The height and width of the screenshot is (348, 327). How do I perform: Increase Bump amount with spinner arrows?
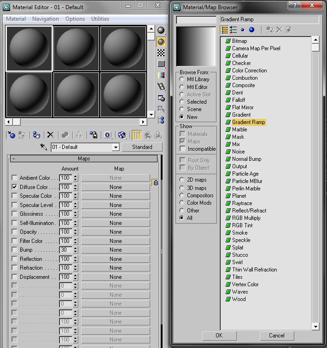[x=76, y=248]
